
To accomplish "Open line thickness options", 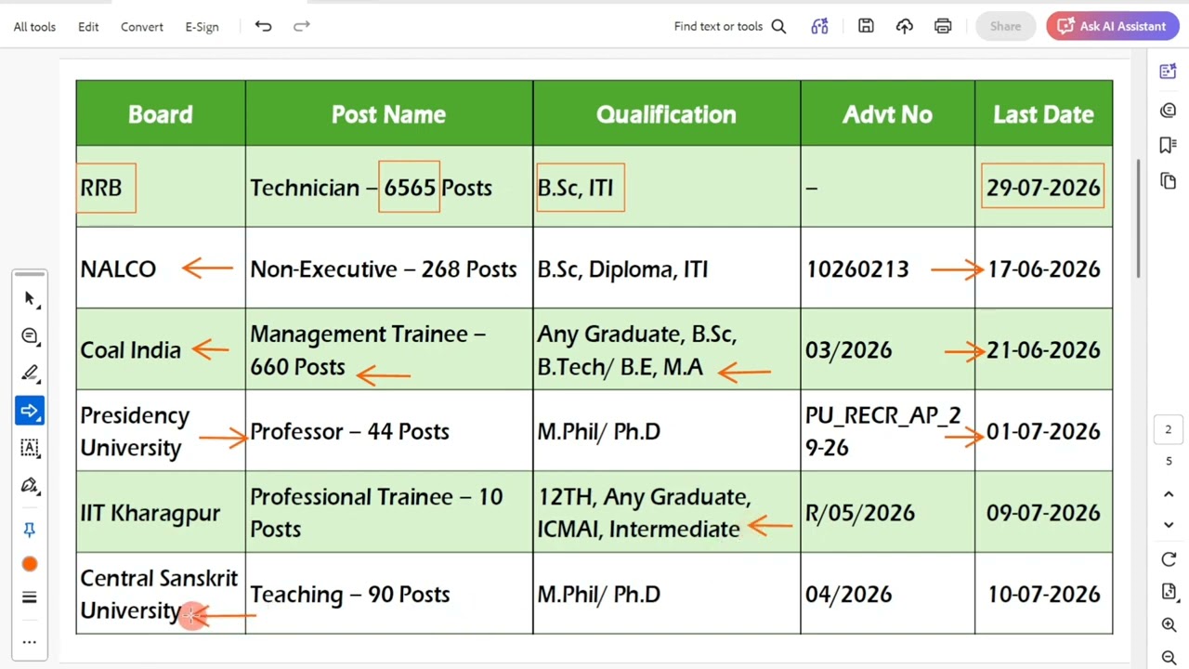I will [30, 597].
